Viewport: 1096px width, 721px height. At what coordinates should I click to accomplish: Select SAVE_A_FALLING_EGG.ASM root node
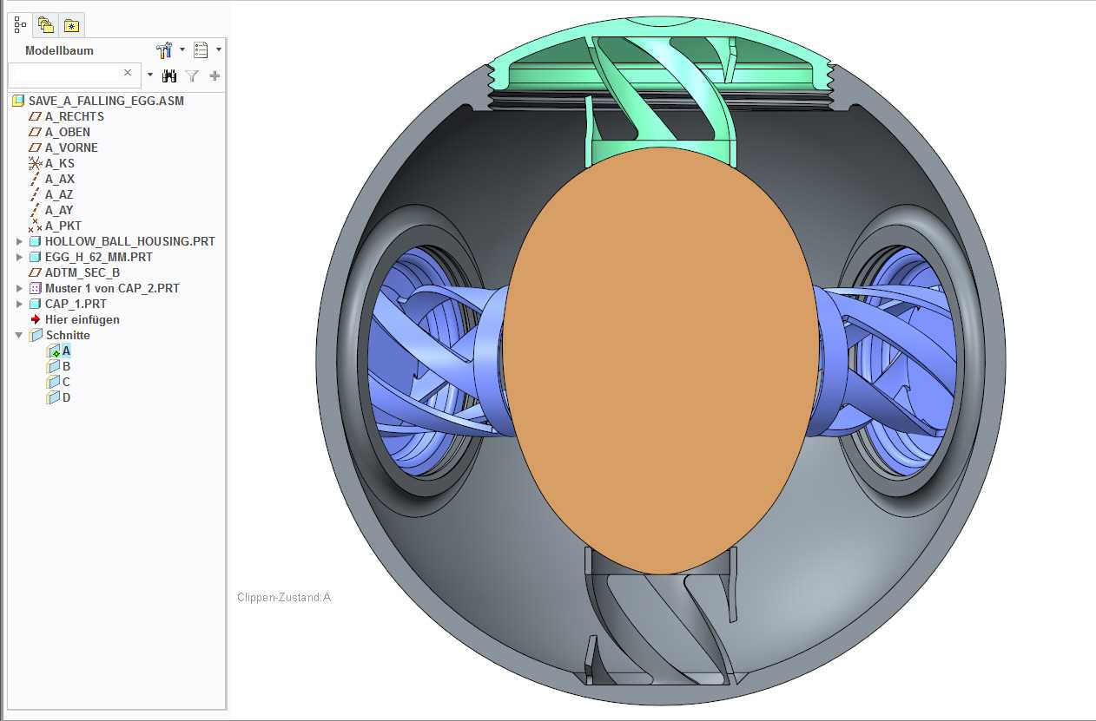(x=106, y=101)
